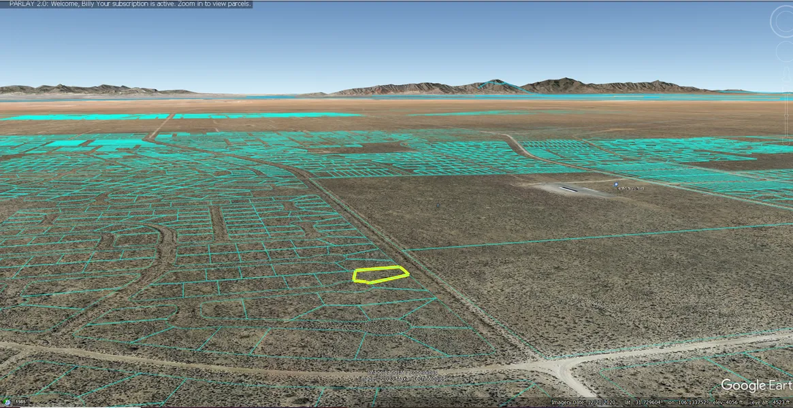Click the 1985 historical imagery year
This screenshot has height=408, width=793.
coord(19,402)
